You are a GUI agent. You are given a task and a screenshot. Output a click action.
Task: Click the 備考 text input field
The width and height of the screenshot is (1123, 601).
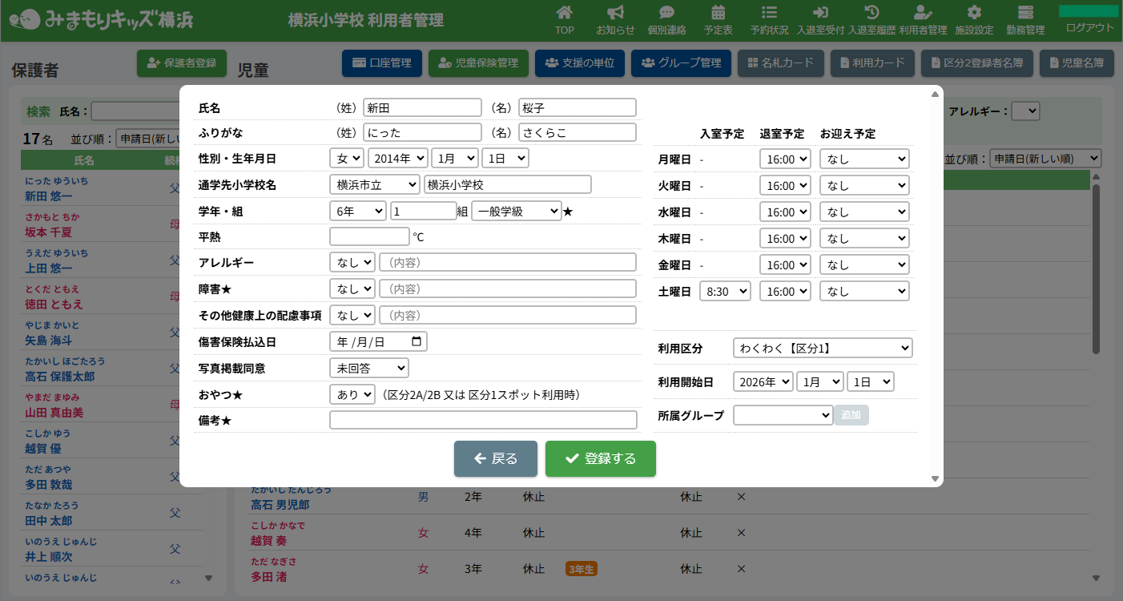pyautogui.click(x=483, y=420)
